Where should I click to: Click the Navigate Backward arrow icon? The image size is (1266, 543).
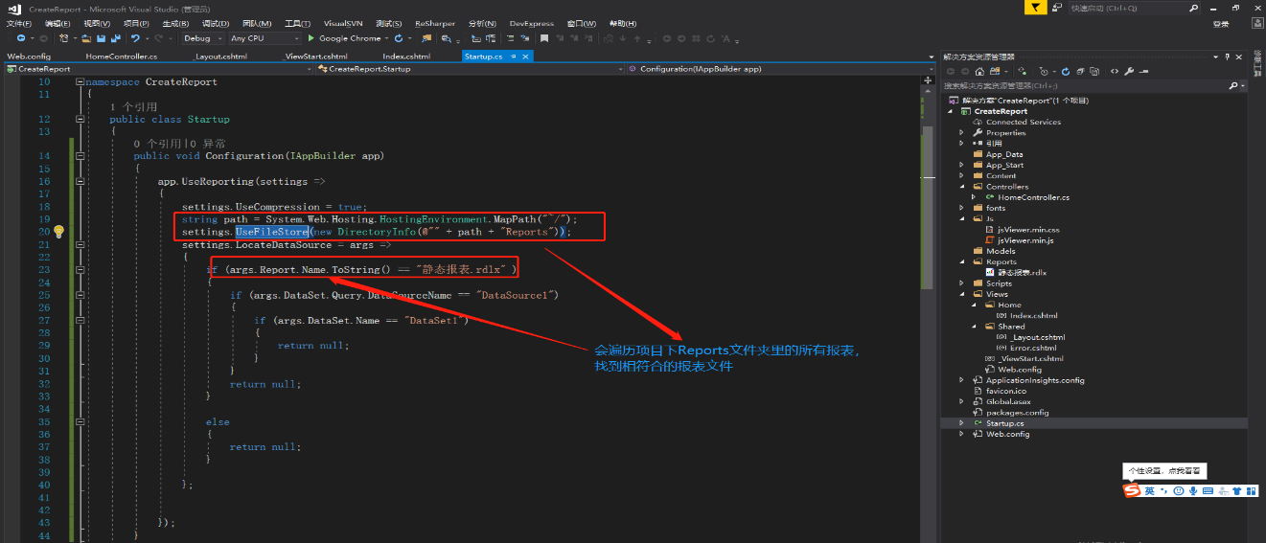21,38
